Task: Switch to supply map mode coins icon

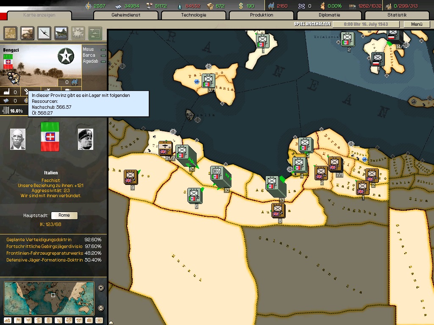Action: pyautogui.click(x=48, y=320)
